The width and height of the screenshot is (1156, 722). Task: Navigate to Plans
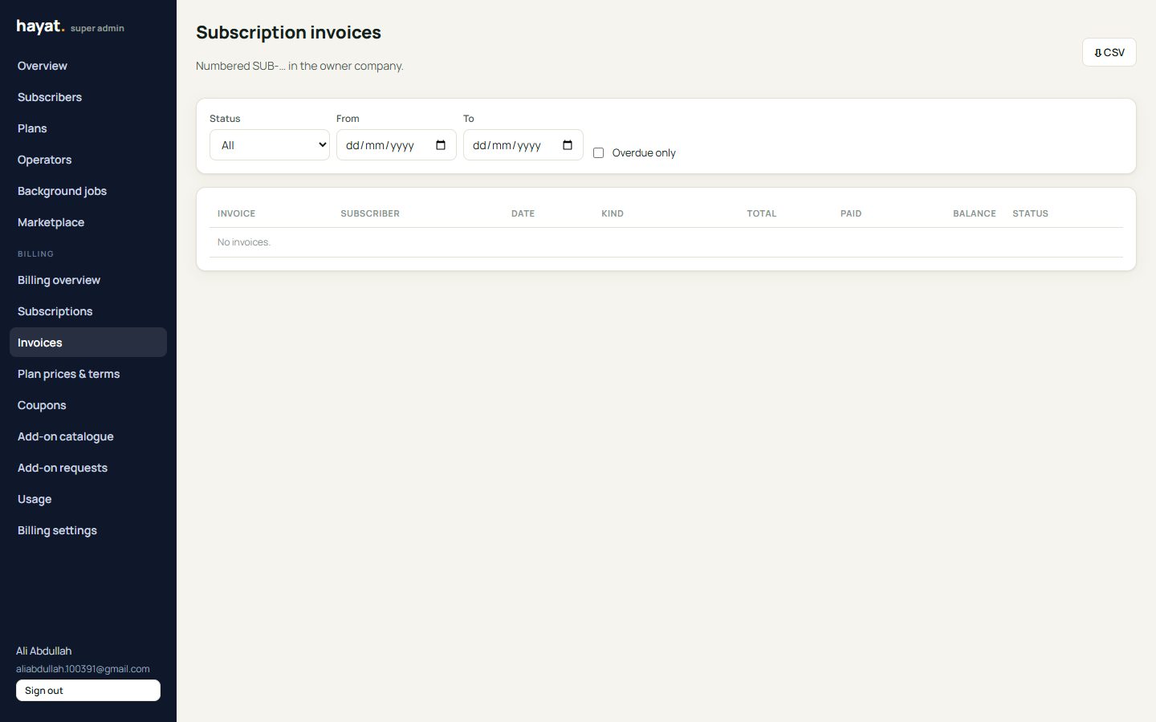88,128
